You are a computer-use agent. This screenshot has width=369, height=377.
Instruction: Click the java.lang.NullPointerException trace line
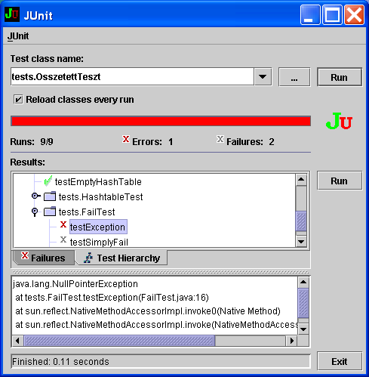pos(75,284)
